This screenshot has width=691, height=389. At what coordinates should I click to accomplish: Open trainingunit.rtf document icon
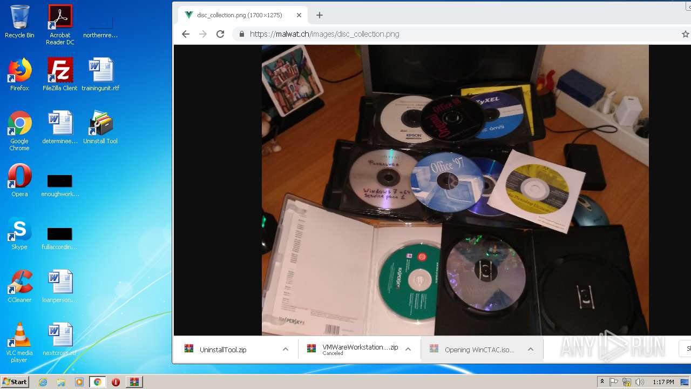tap(100, 75)
